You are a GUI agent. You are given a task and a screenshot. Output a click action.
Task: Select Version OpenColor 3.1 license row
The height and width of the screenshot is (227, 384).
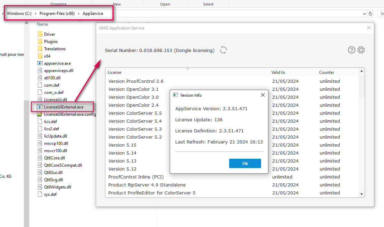232,89
